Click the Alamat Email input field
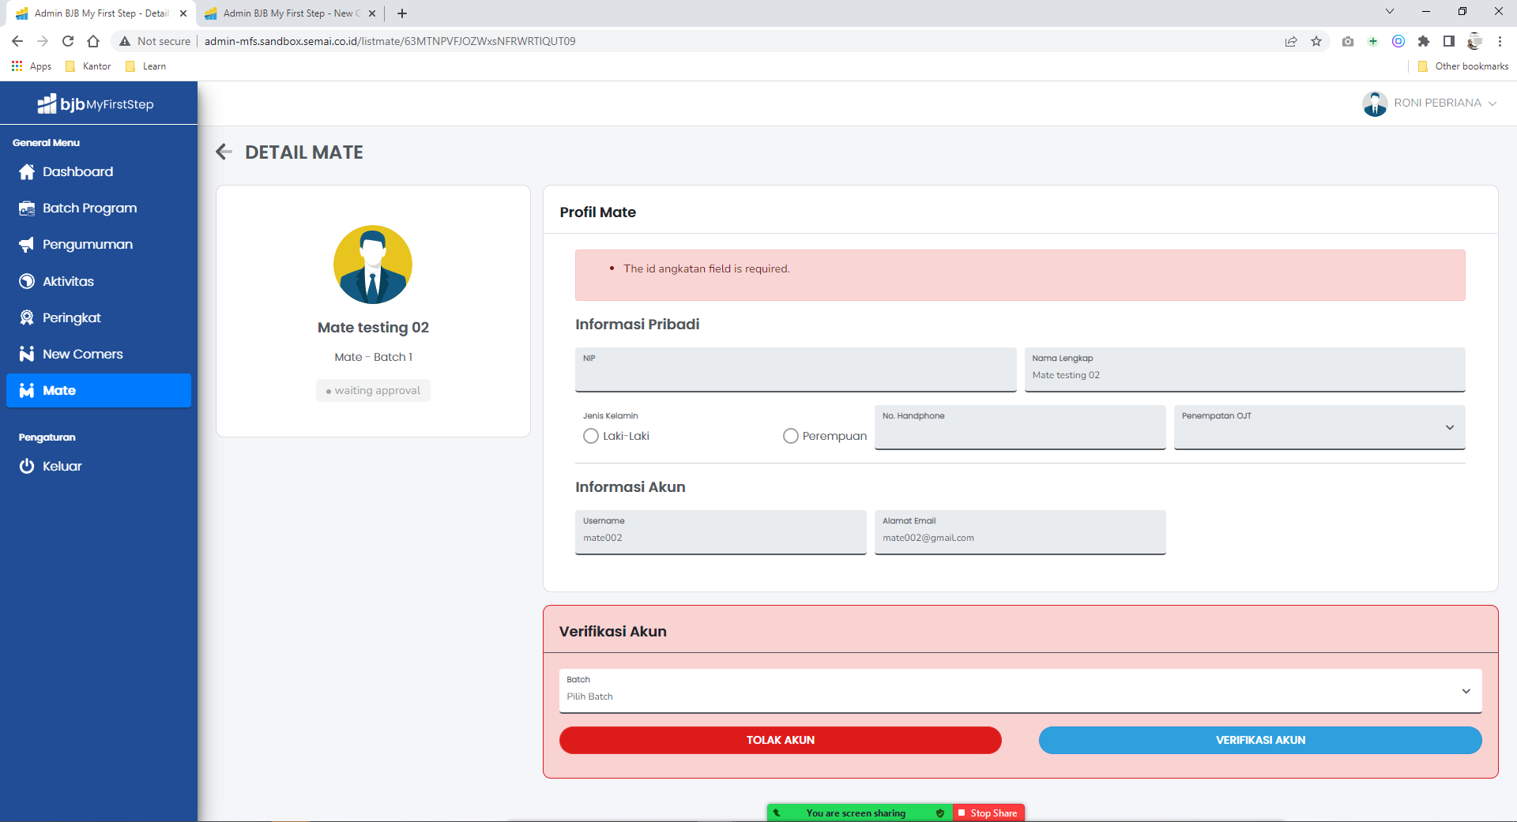1517x822 pixels. (x=1020, y=532)
